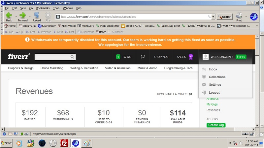The width and height of the screenshot is (264, 148).
Task: Browse the Online Marketing category
Action: pos(52,68)
